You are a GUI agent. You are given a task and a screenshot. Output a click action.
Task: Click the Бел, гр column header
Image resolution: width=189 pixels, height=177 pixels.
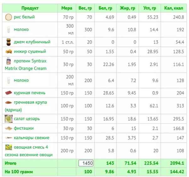106,8
